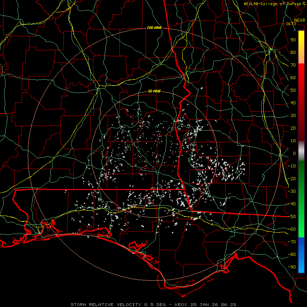Select the 80 value on the velocity scale
Image resolution: width=307 pixels, height=307 pixels.
[293, 52]
